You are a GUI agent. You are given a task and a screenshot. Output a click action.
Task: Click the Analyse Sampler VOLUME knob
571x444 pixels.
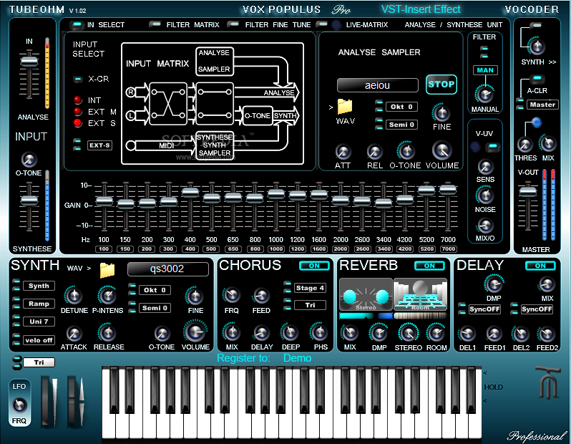[442, 150]
